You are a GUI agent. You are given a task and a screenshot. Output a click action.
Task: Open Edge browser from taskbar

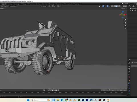click(62, 100)
